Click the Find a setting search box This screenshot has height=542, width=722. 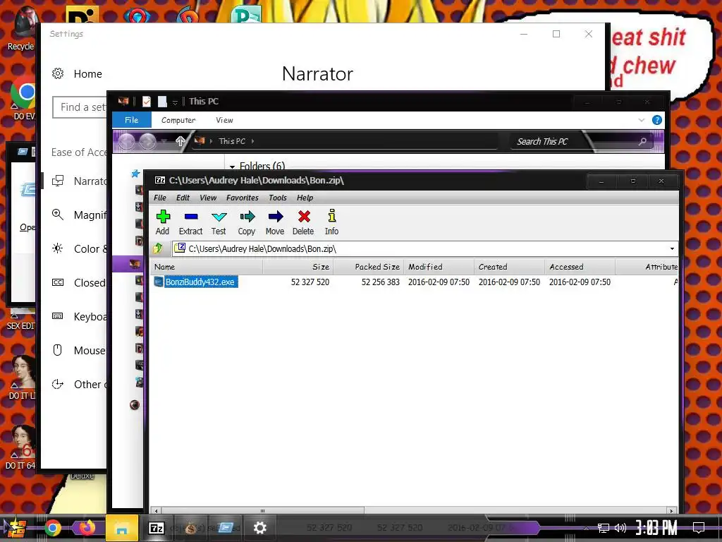pos(80,107)
